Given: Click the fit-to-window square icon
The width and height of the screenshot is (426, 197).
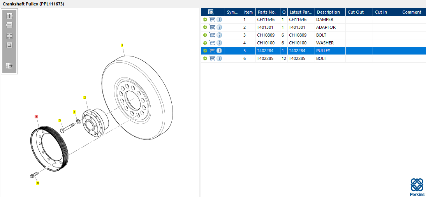Looking at the screenshot, I should point(9,46).
